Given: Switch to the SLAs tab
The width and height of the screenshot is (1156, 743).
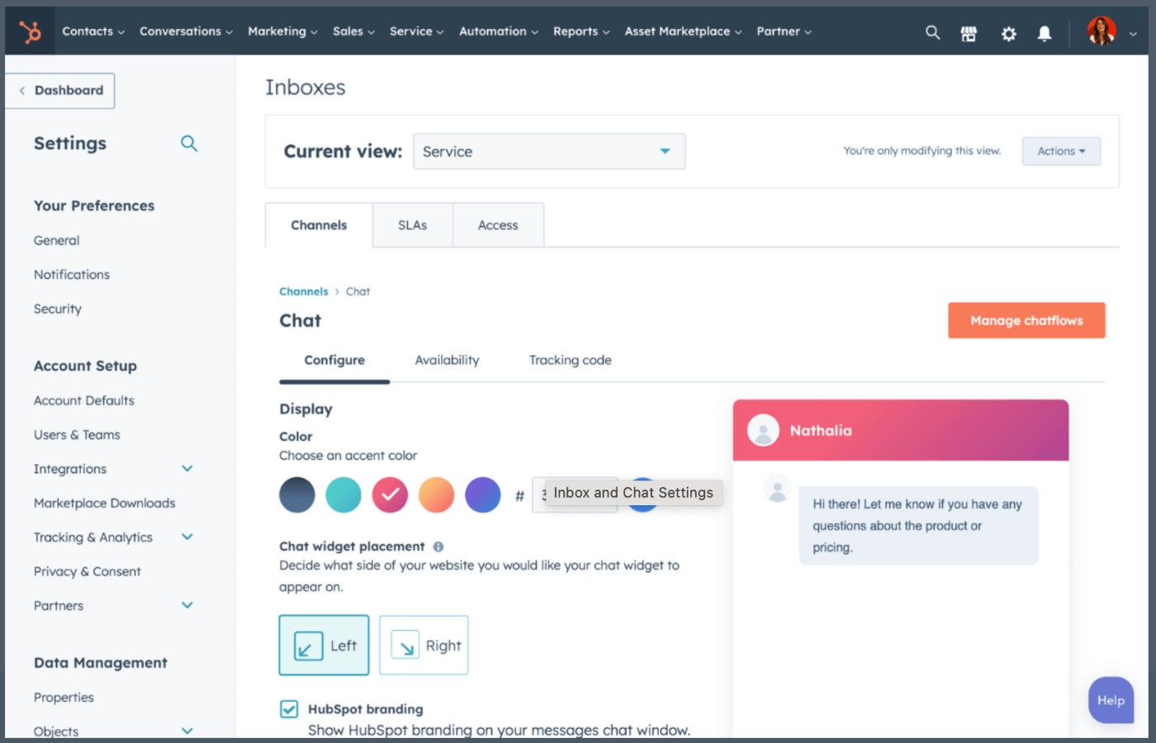Looking at the screenshot, I should coord(413,225).
